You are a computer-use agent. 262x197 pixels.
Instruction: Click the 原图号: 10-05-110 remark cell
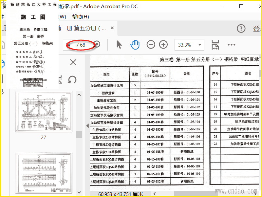point(187,174)
